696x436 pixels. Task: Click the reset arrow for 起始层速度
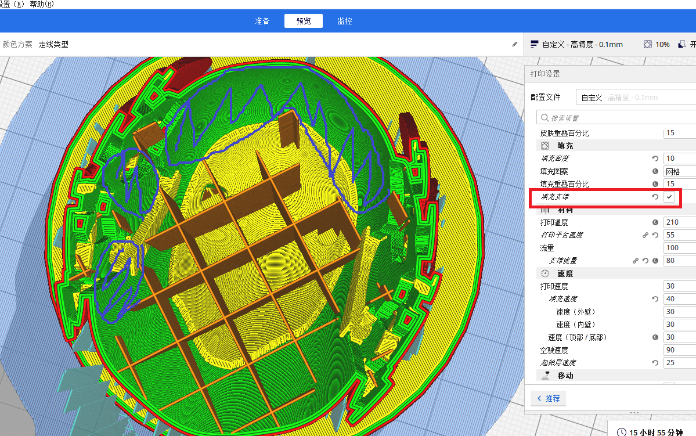pos(655,363)
